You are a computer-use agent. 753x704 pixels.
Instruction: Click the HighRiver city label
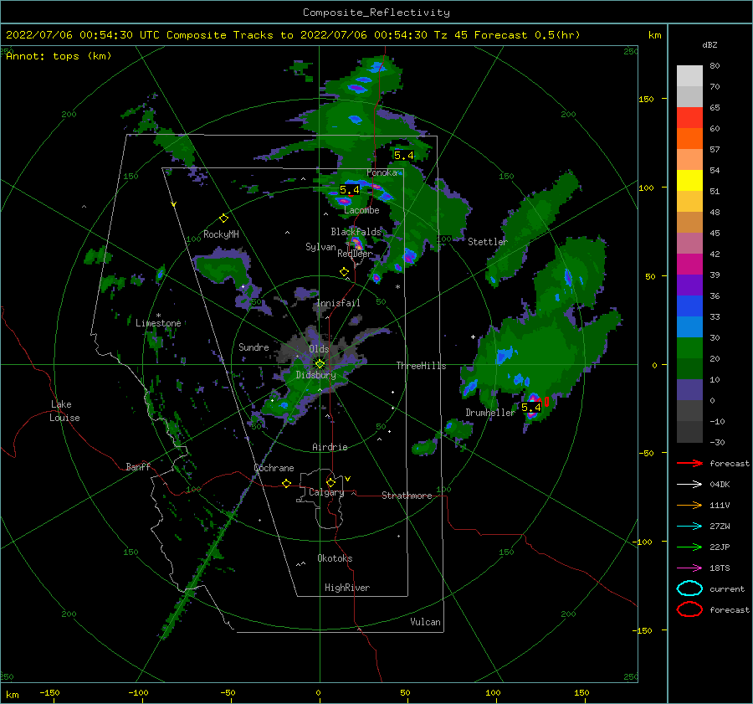point(347,588)
